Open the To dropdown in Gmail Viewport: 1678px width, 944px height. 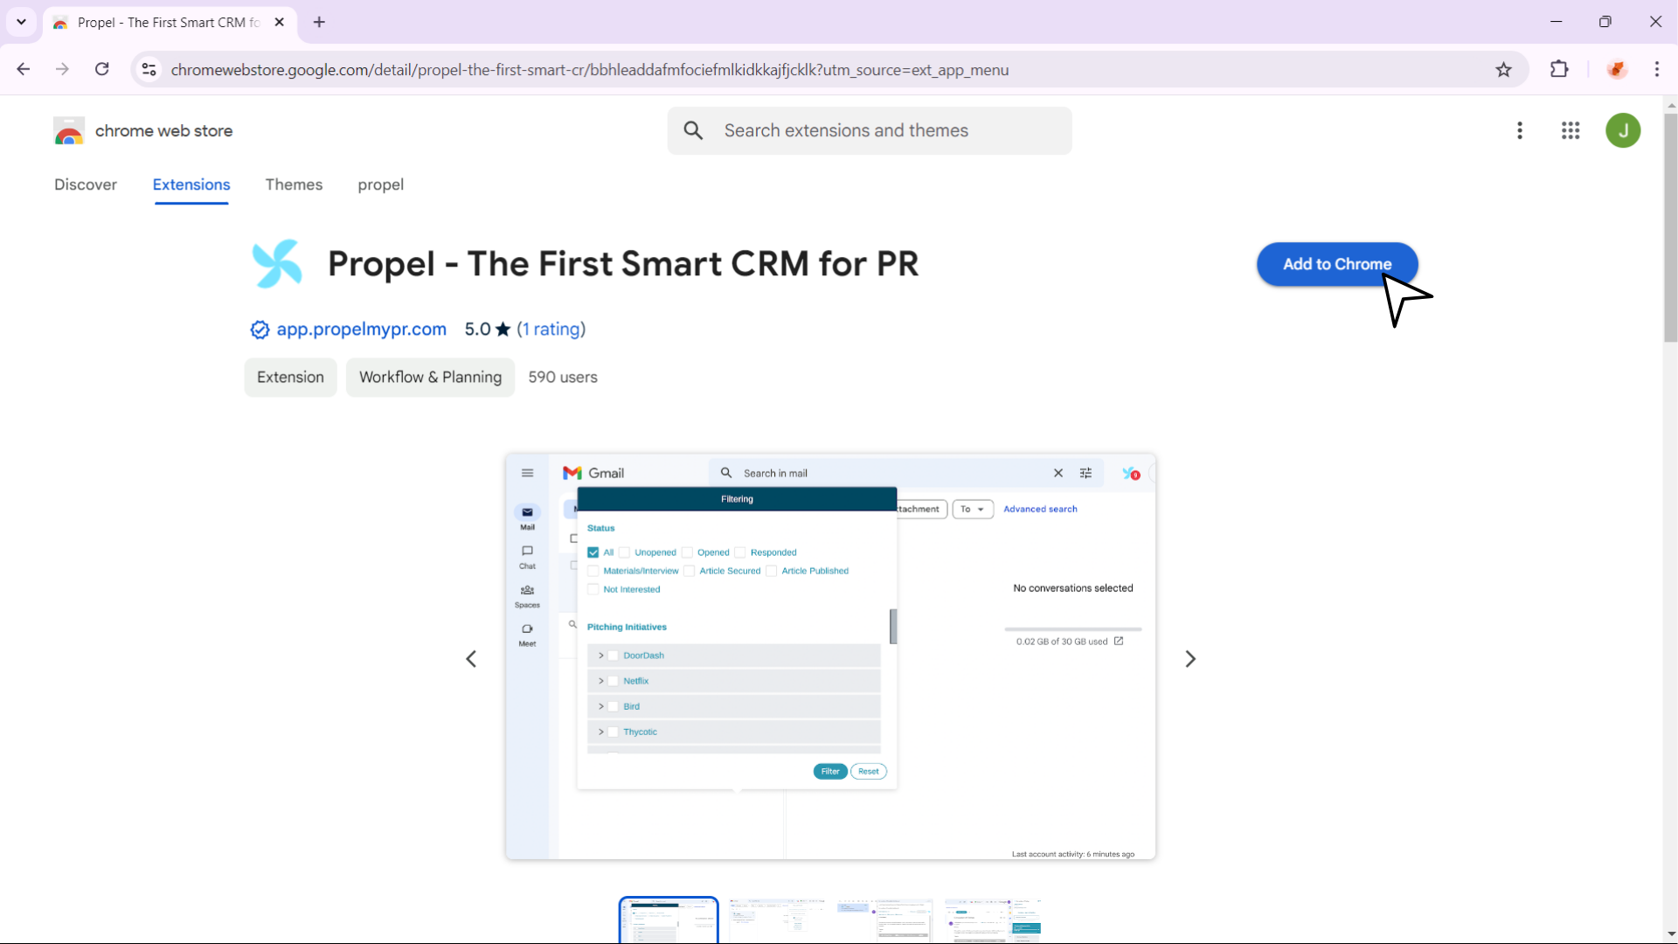[x=973, y=509]
